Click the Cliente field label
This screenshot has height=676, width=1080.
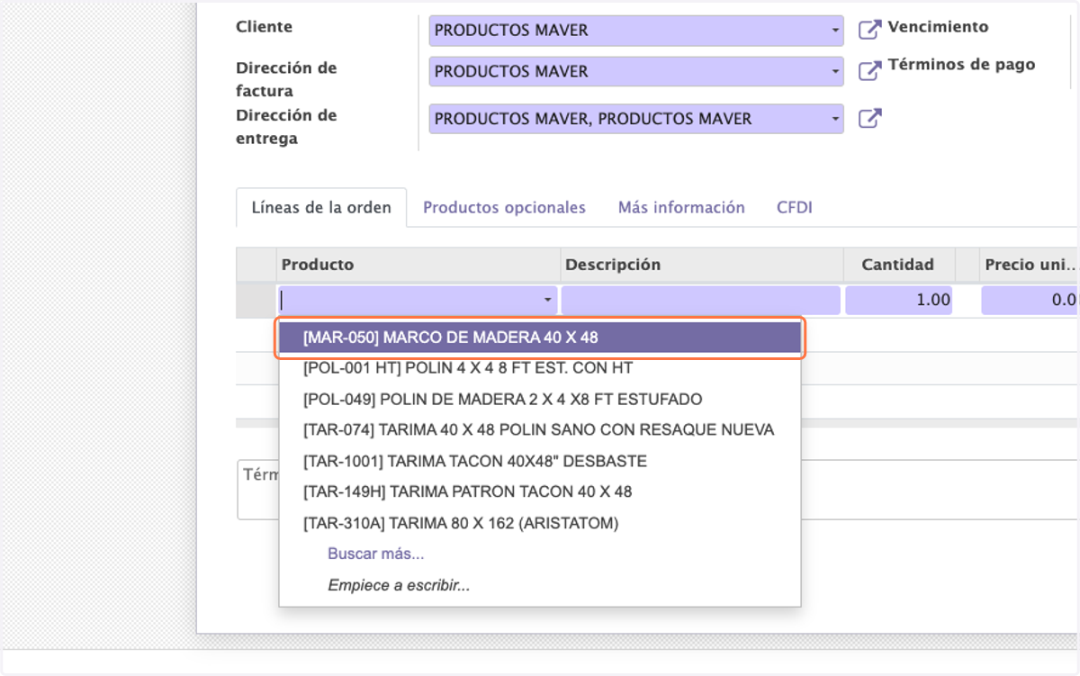pyautogui.click(x=264, y=27)
